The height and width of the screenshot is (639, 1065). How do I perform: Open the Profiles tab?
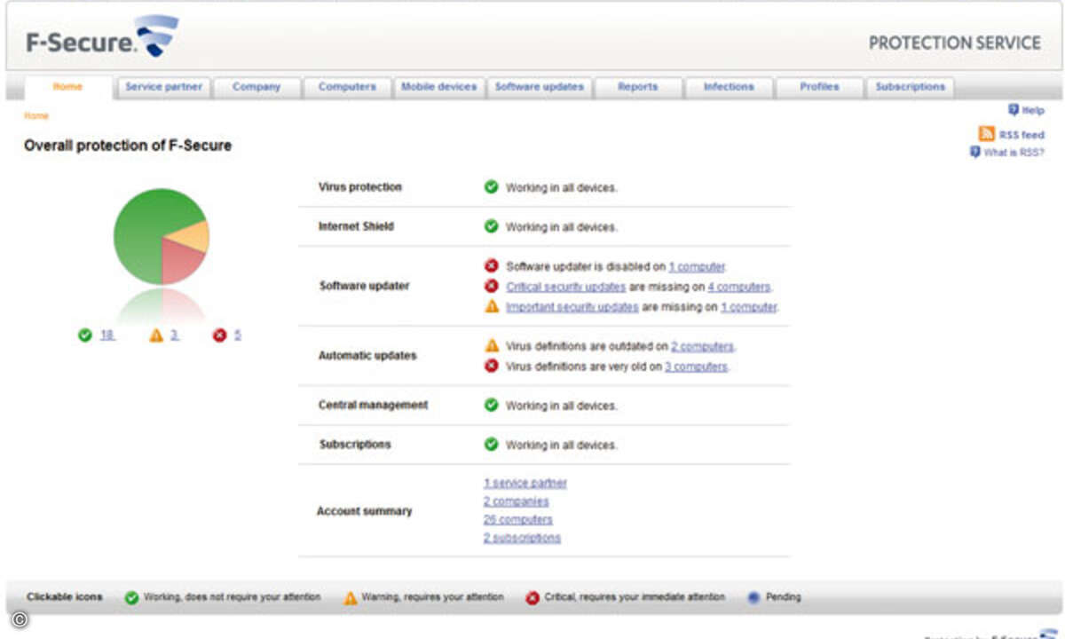[x=819, y=87]
